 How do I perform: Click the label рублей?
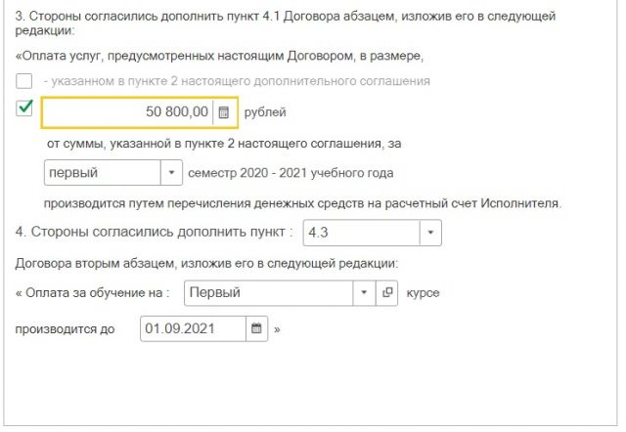pos(265,112)
